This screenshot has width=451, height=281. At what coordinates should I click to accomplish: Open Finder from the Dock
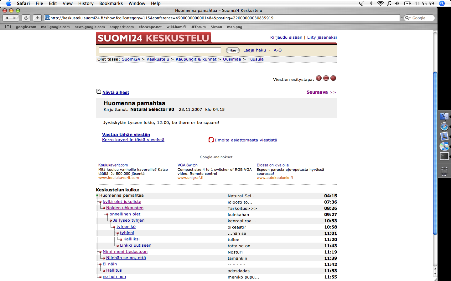pyautogui.click(x=444, y=116)
